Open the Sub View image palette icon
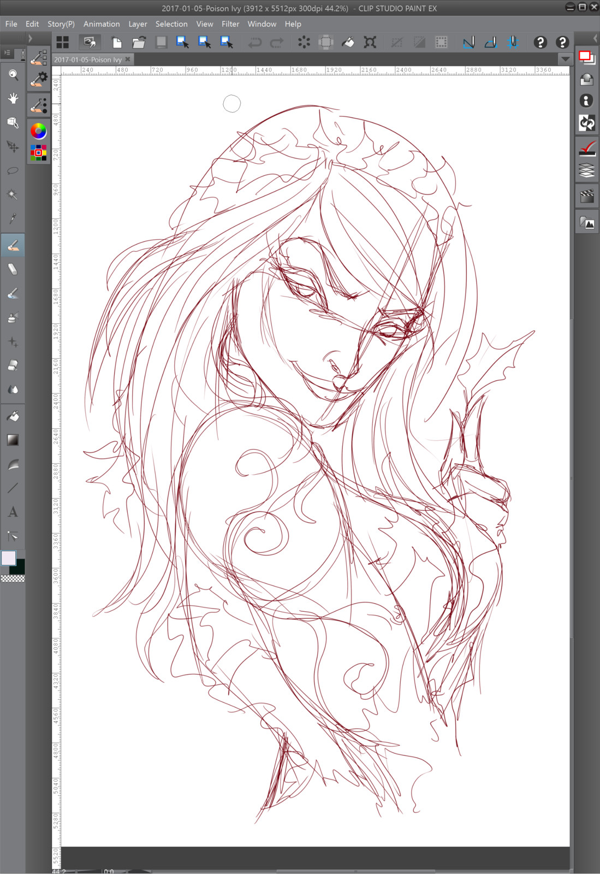Viewport: 600px width, 874px height. coord(587,223)
